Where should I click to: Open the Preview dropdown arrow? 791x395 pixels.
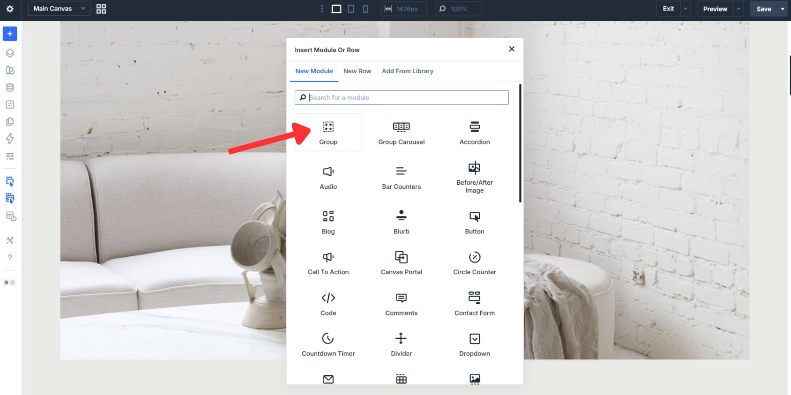click(x=738, y=8)
